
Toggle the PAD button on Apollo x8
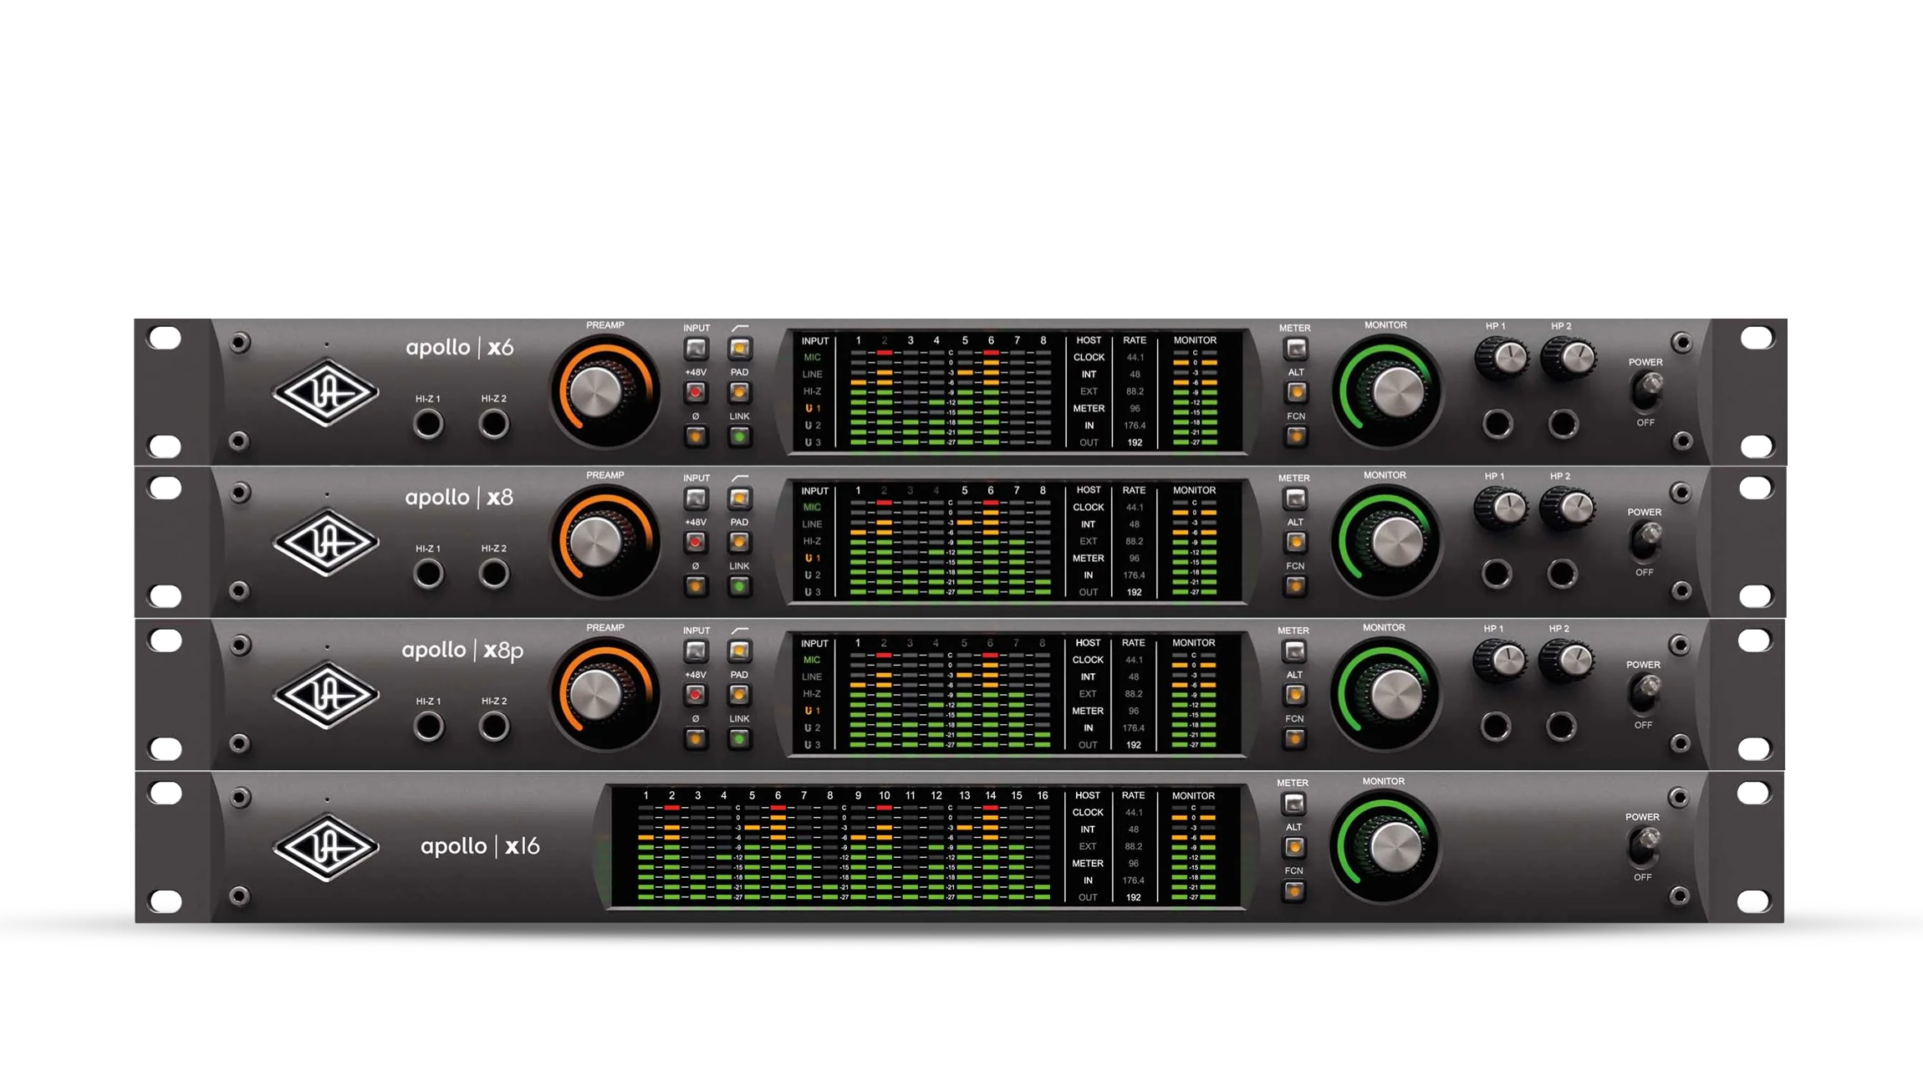(739, 542)
